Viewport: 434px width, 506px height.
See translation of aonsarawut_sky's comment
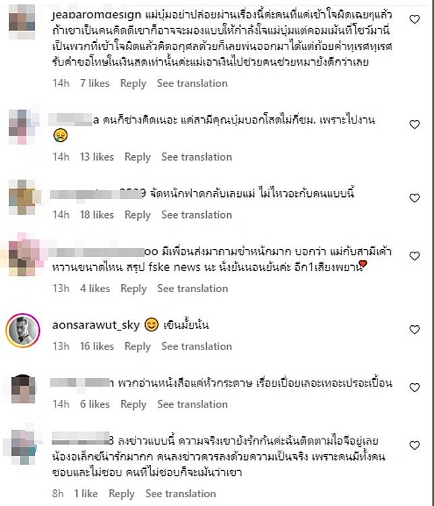[x=197, y=347]
